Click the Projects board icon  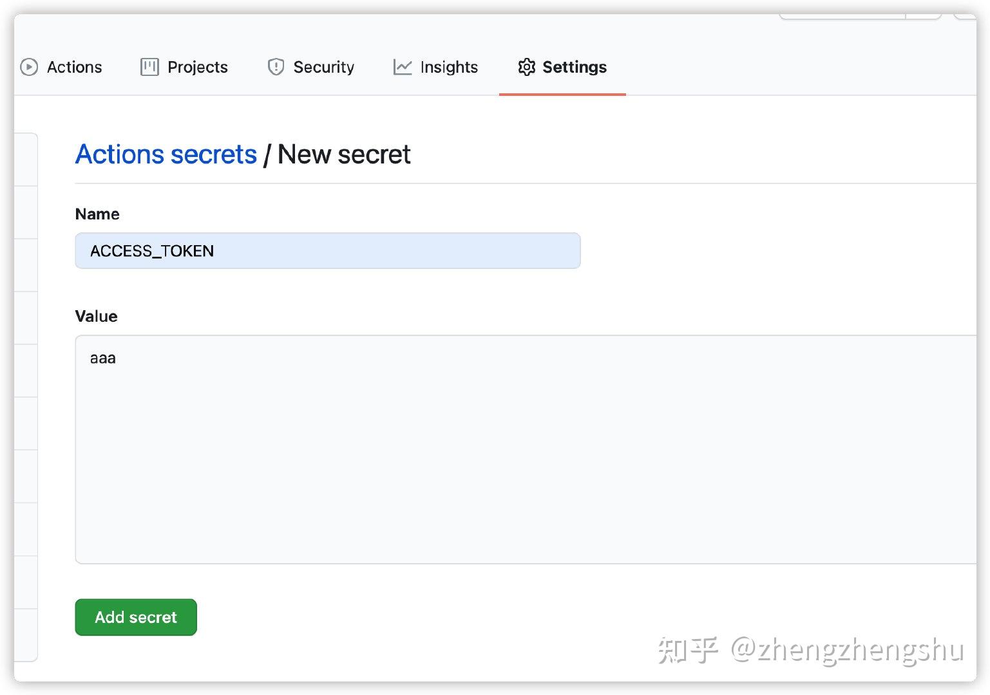(149, 67)
